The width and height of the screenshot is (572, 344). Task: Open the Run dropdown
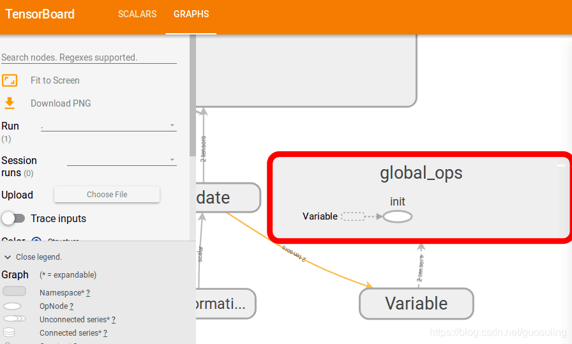pyautogui.click(x=109, y=126)
